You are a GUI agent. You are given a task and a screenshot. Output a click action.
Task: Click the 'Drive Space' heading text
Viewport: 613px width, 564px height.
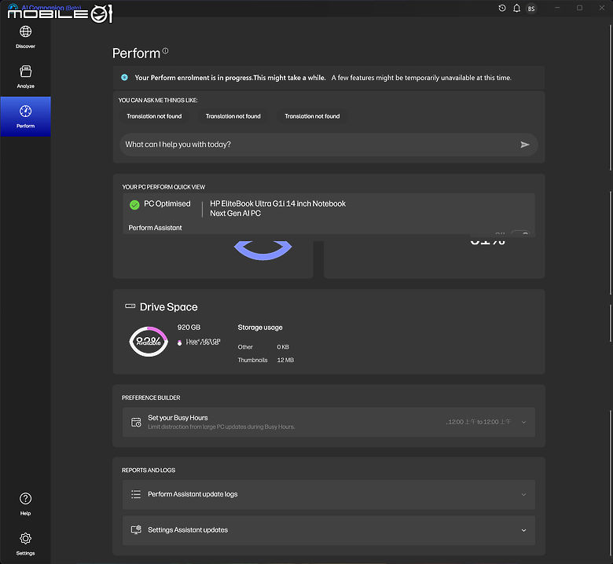click(x=168, y=307)
